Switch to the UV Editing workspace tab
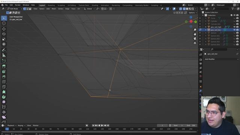 click(x=72, y=5)
